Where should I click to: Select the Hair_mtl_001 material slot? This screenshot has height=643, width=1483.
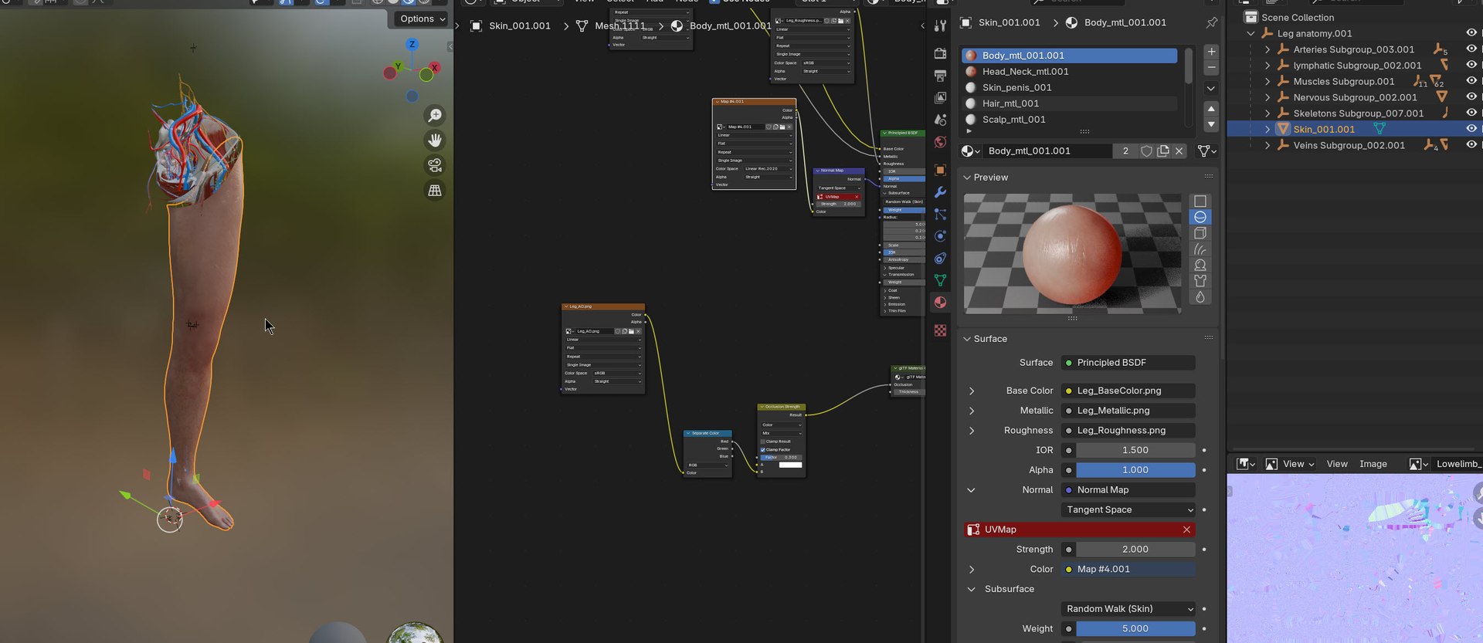pyautogui.click(x=1069, y=103)
